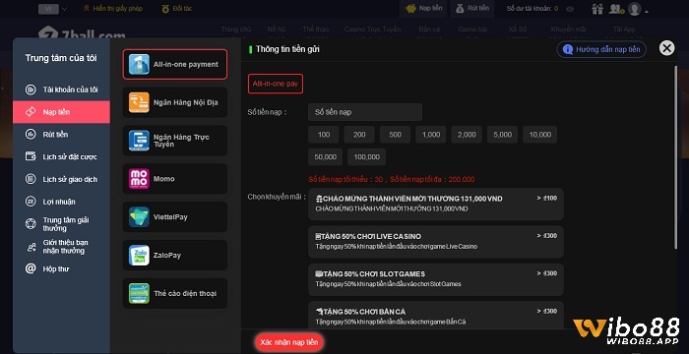Select TẶNG 50% CHƠI BẮN CÁ promotion
This screenshot has height=354, width=689.
(x=436, y=316)
